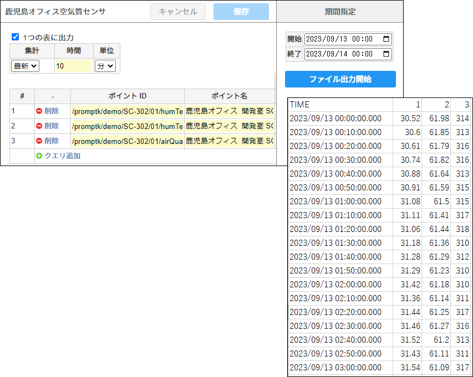Click the ポイント名 column header

click(230, 96)
